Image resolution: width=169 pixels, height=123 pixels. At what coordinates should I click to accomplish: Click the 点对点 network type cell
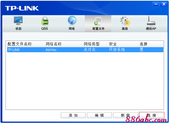pyautogui.click(x=89, y=50)
